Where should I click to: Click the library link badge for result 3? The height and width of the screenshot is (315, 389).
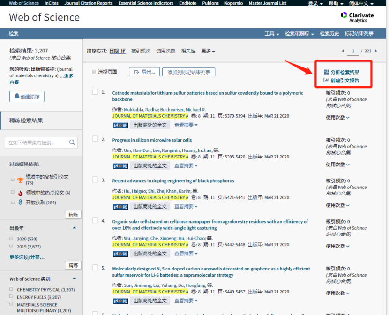(x=120, y=207)
